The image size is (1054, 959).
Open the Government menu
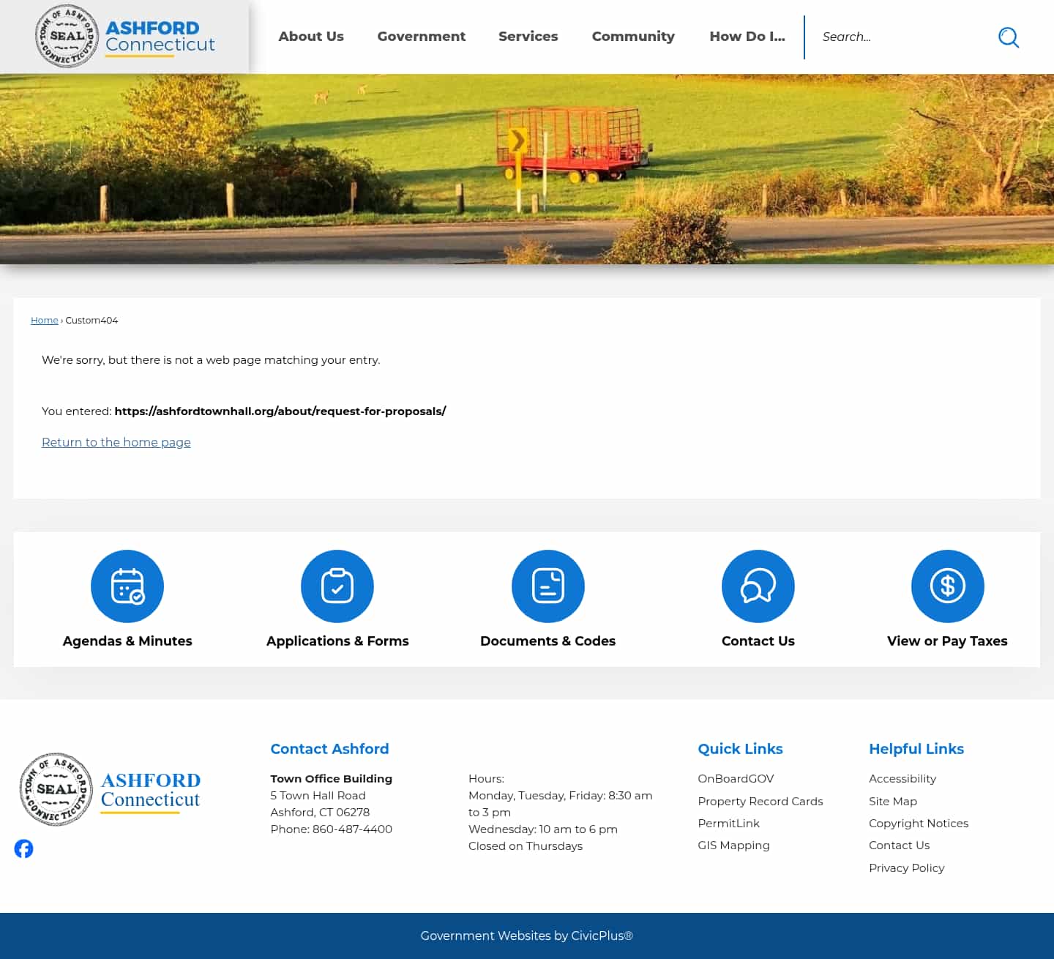(421, 36)
